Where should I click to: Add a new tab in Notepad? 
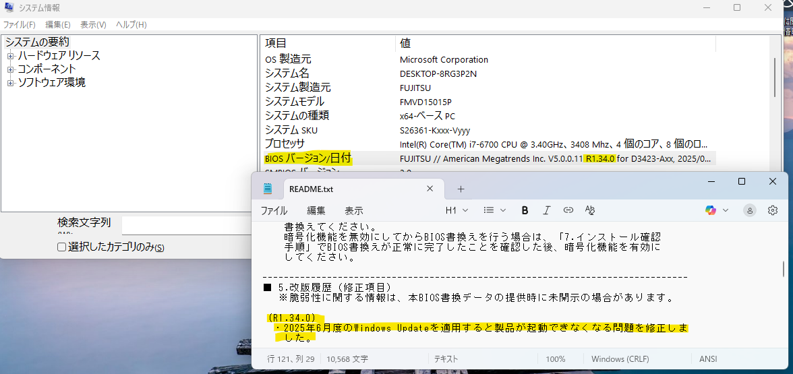point(461,189)
